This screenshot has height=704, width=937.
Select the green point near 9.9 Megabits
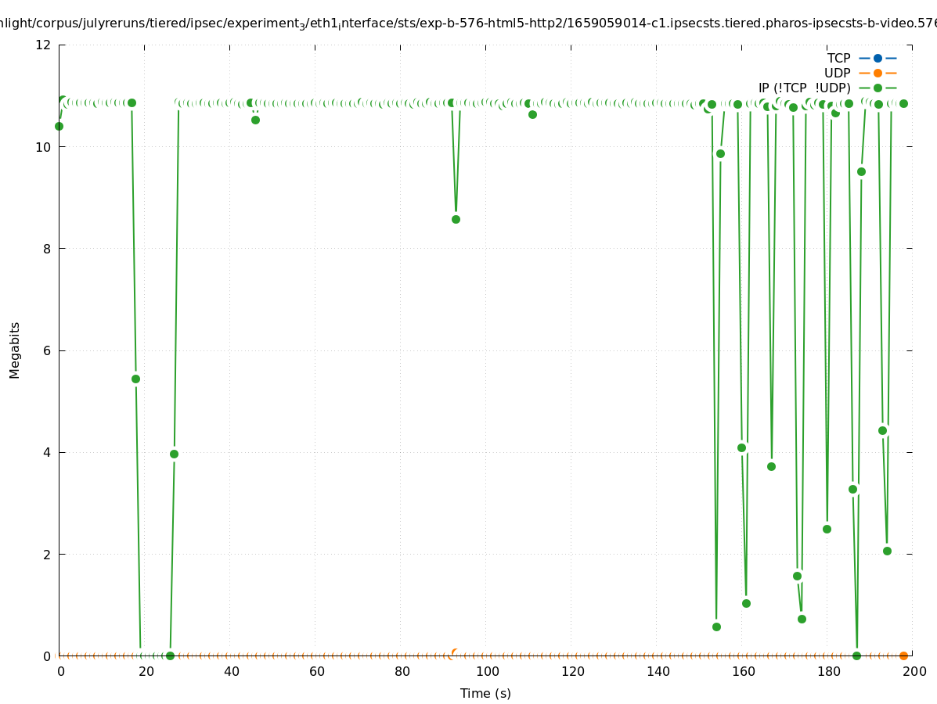point(720,153)
